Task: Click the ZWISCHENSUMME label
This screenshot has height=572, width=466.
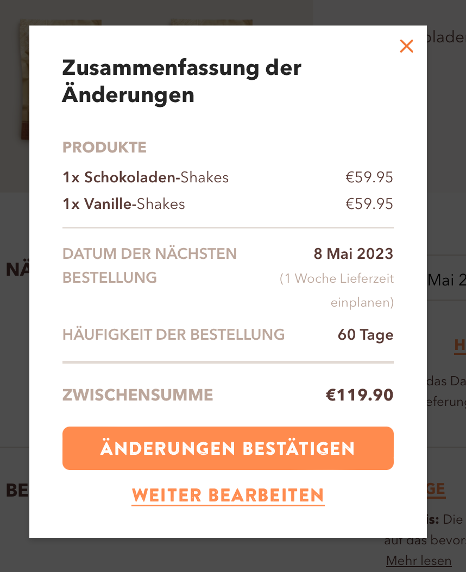Action: coord(138,395)
